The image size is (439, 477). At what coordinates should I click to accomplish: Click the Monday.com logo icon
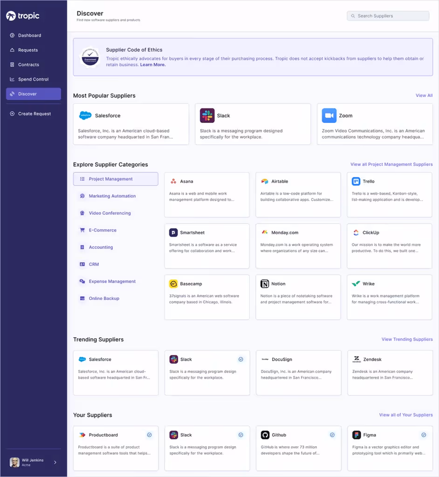(265, 232)
